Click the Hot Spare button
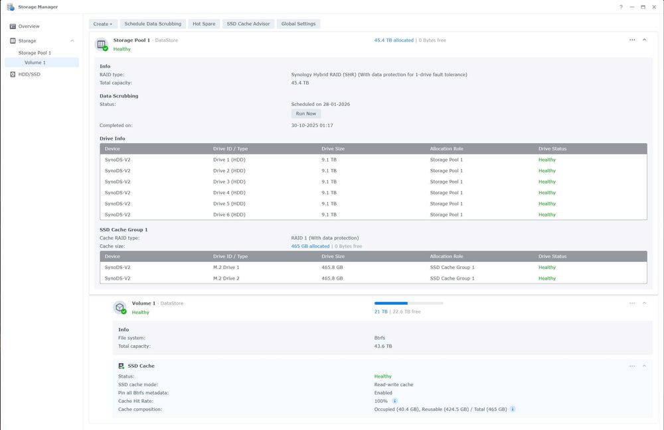664x430 pixels. point(204,24)
